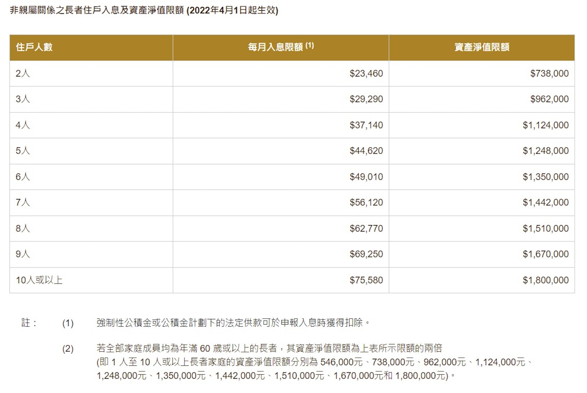Select the 9人 row label
Screen dimensions: 587x393
pos(23,254)
